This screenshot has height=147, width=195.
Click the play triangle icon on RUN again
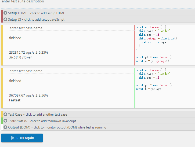point(13,138)
